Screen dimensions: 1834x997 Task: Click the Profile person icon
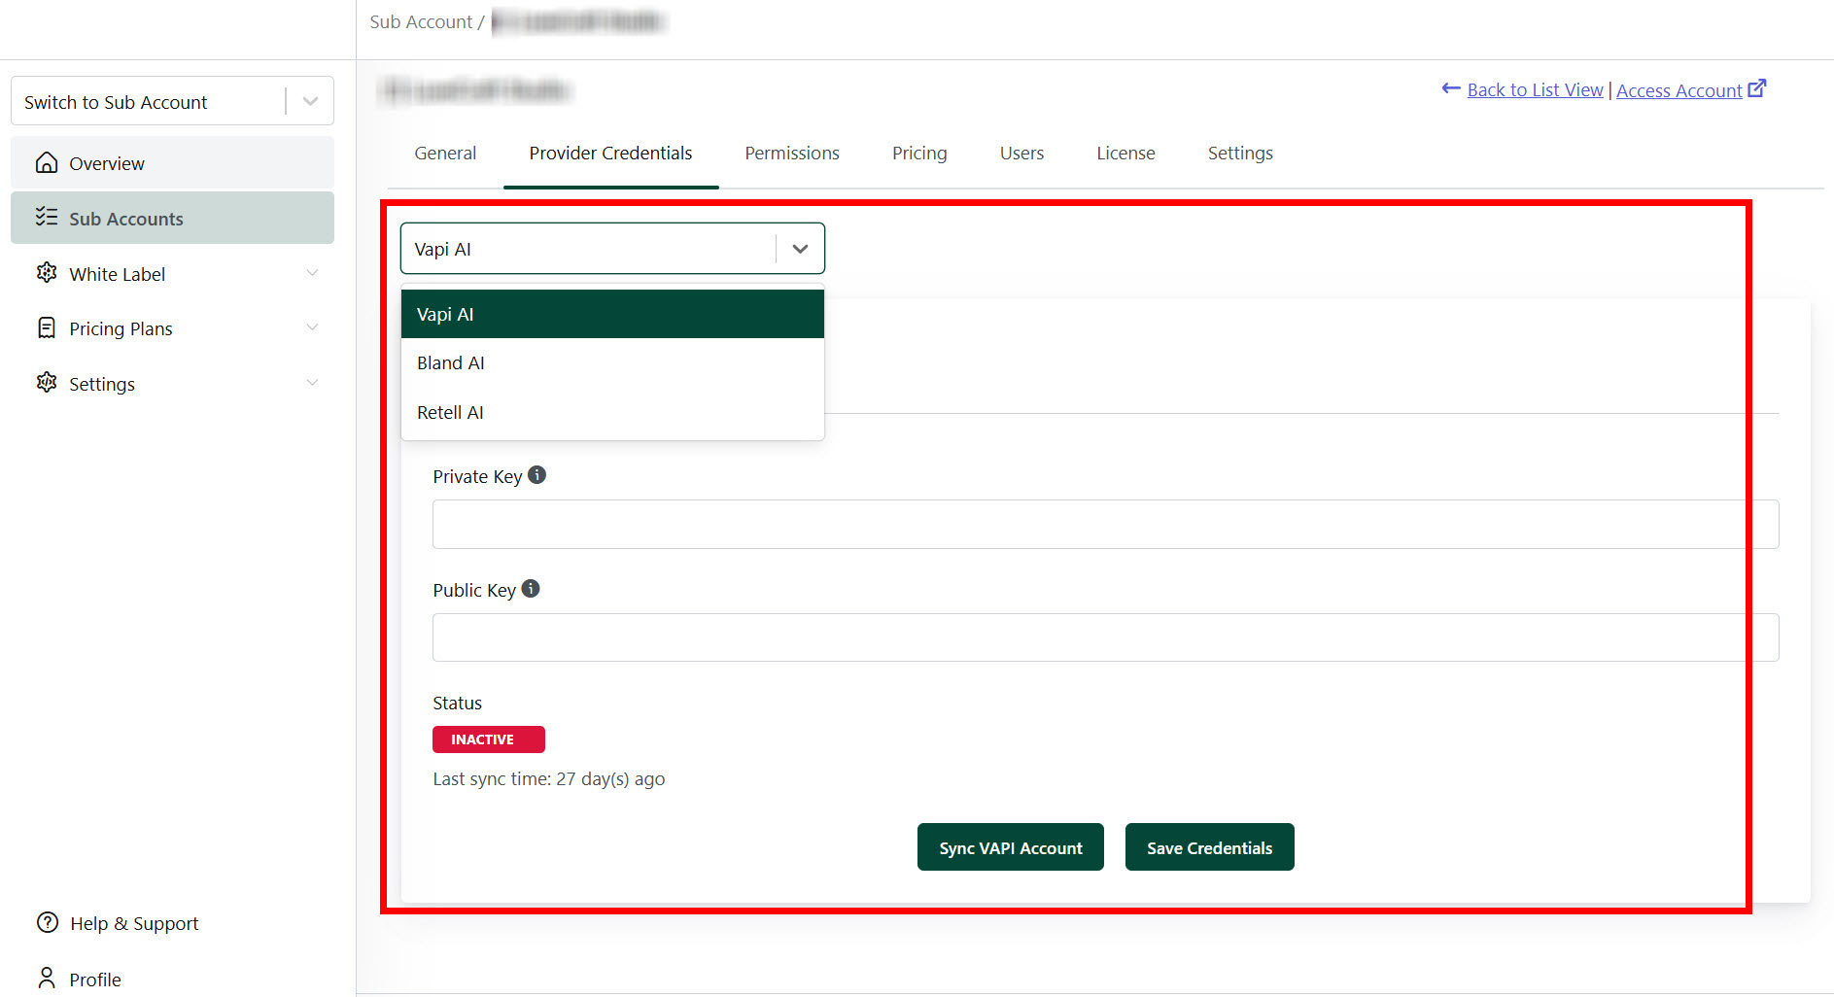coord(47,977)
